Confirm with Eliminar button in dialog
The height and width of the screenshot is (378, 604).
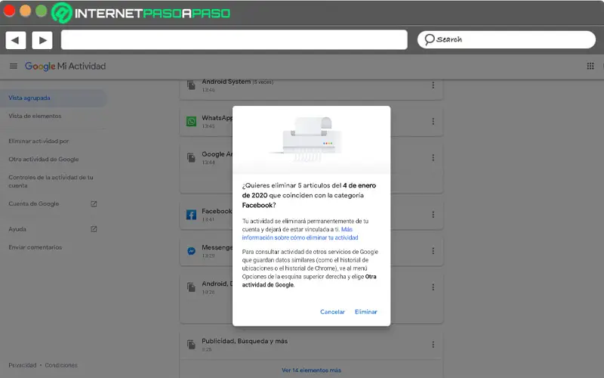[x=366, y=311]
